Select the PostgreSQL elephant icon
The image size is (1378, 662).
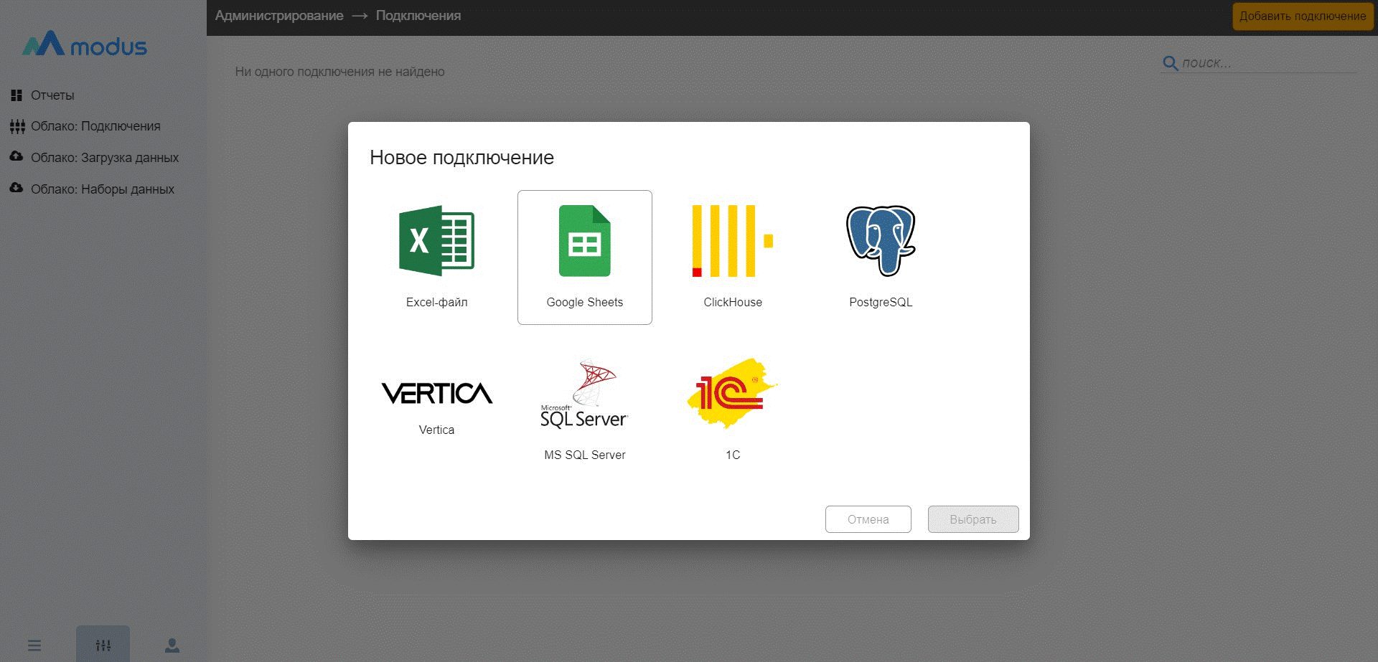coord(881,242)
